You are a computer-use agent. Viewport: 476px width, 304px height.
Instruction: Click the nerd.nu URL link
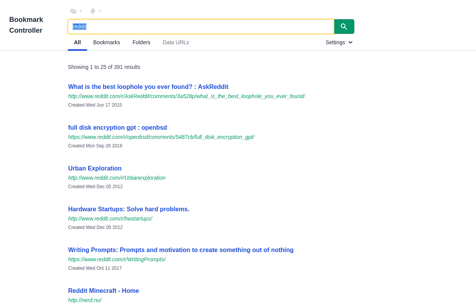coord(85,300)
